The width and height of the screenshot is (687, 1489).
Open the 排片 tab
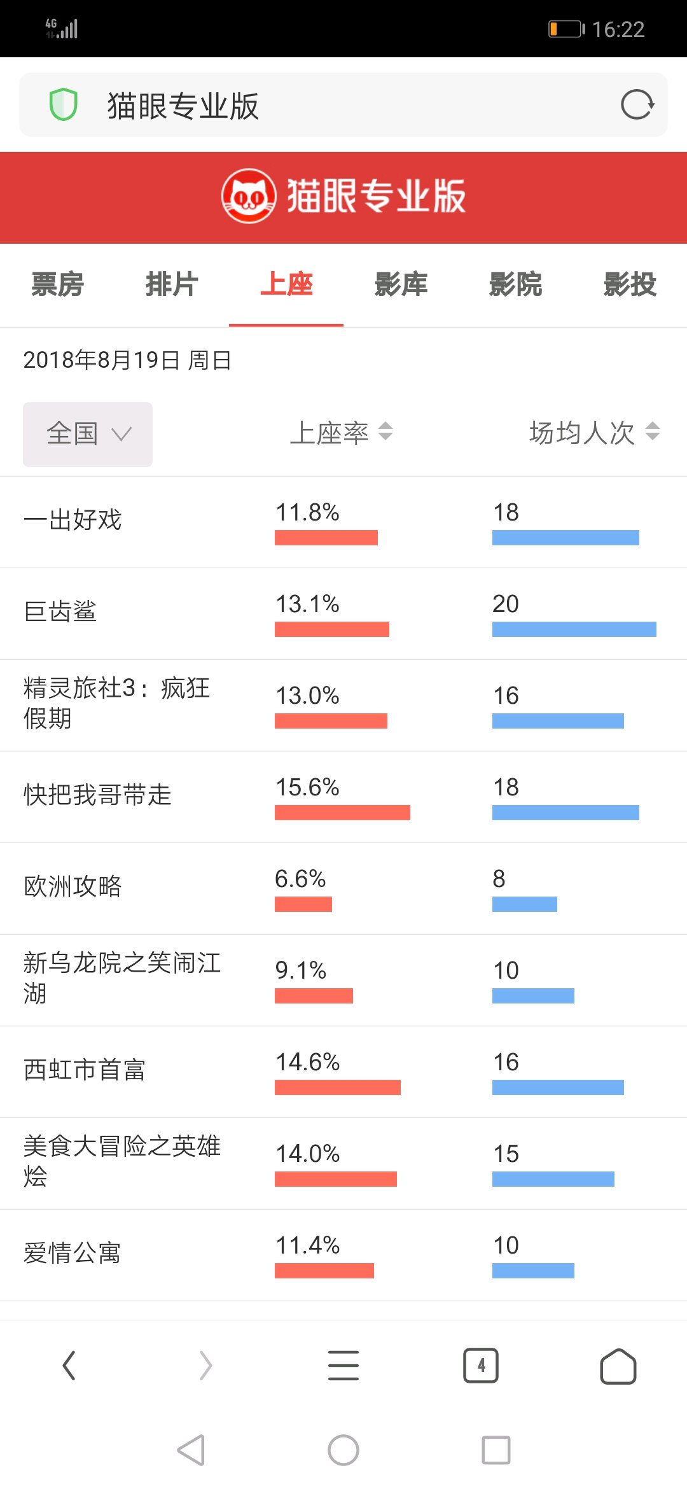pos(172,284)
